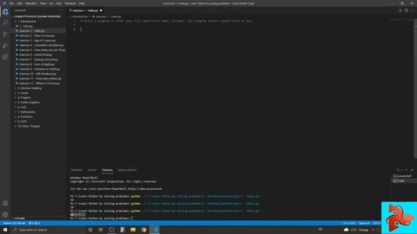Open the Search view in activity bar
Screen dimensions: 417x234
click(5, 23)
